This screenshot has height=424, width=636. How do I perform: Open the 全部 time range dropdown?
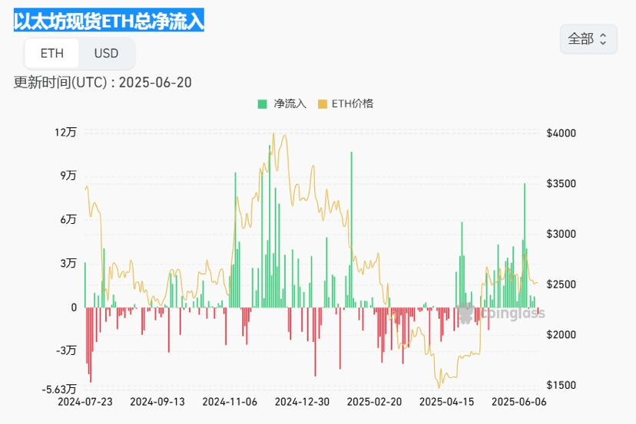[588, 39]
